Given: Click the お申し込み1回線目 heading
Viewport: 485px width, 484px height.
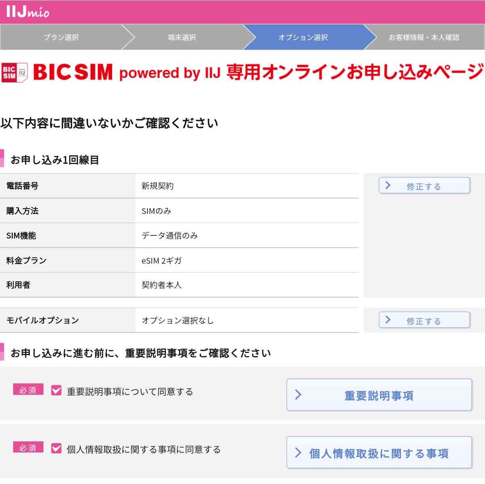Looking at the screenshot, I should [x=55, y=160].
